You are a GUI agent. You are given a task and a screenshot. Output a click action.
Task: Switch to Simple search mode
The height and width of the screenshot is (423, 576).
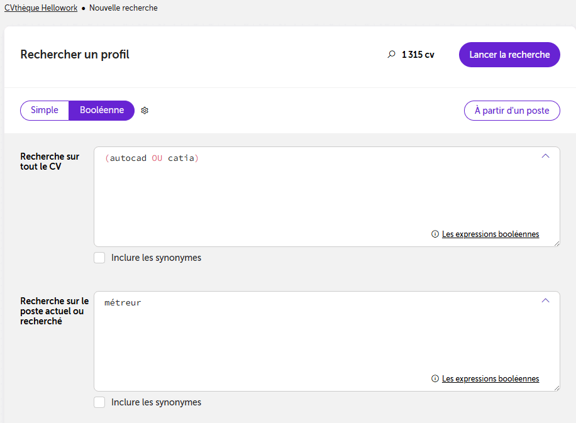click(45, 110)
